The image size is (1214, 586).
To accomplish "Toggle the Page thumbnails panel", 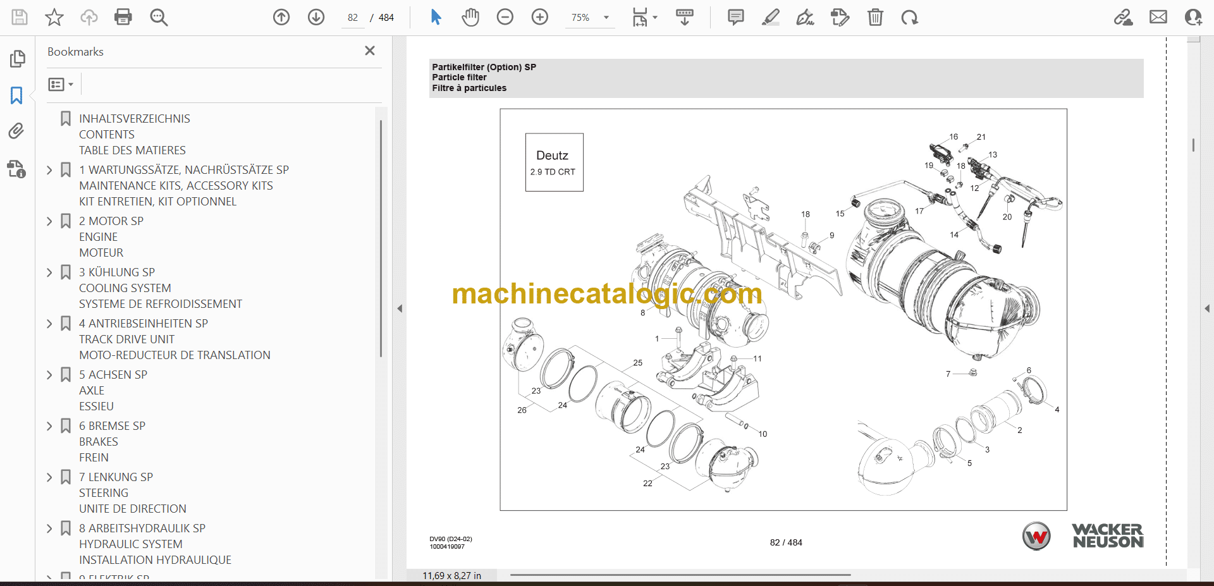I will tap(17, 59).
